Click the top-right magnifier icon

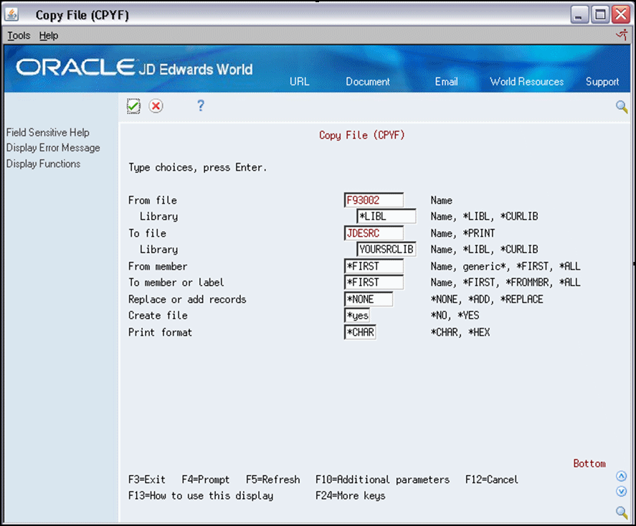(622, 107)
